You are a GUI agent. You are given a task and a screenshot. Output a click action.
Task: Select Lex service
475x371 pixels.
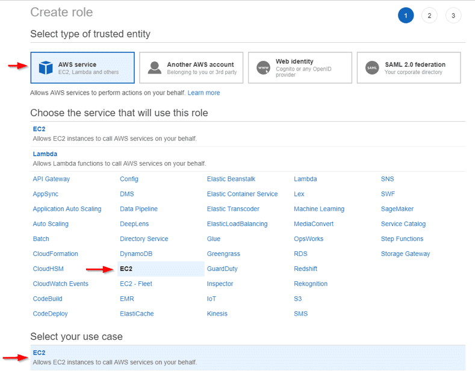[x=299, y=194]
